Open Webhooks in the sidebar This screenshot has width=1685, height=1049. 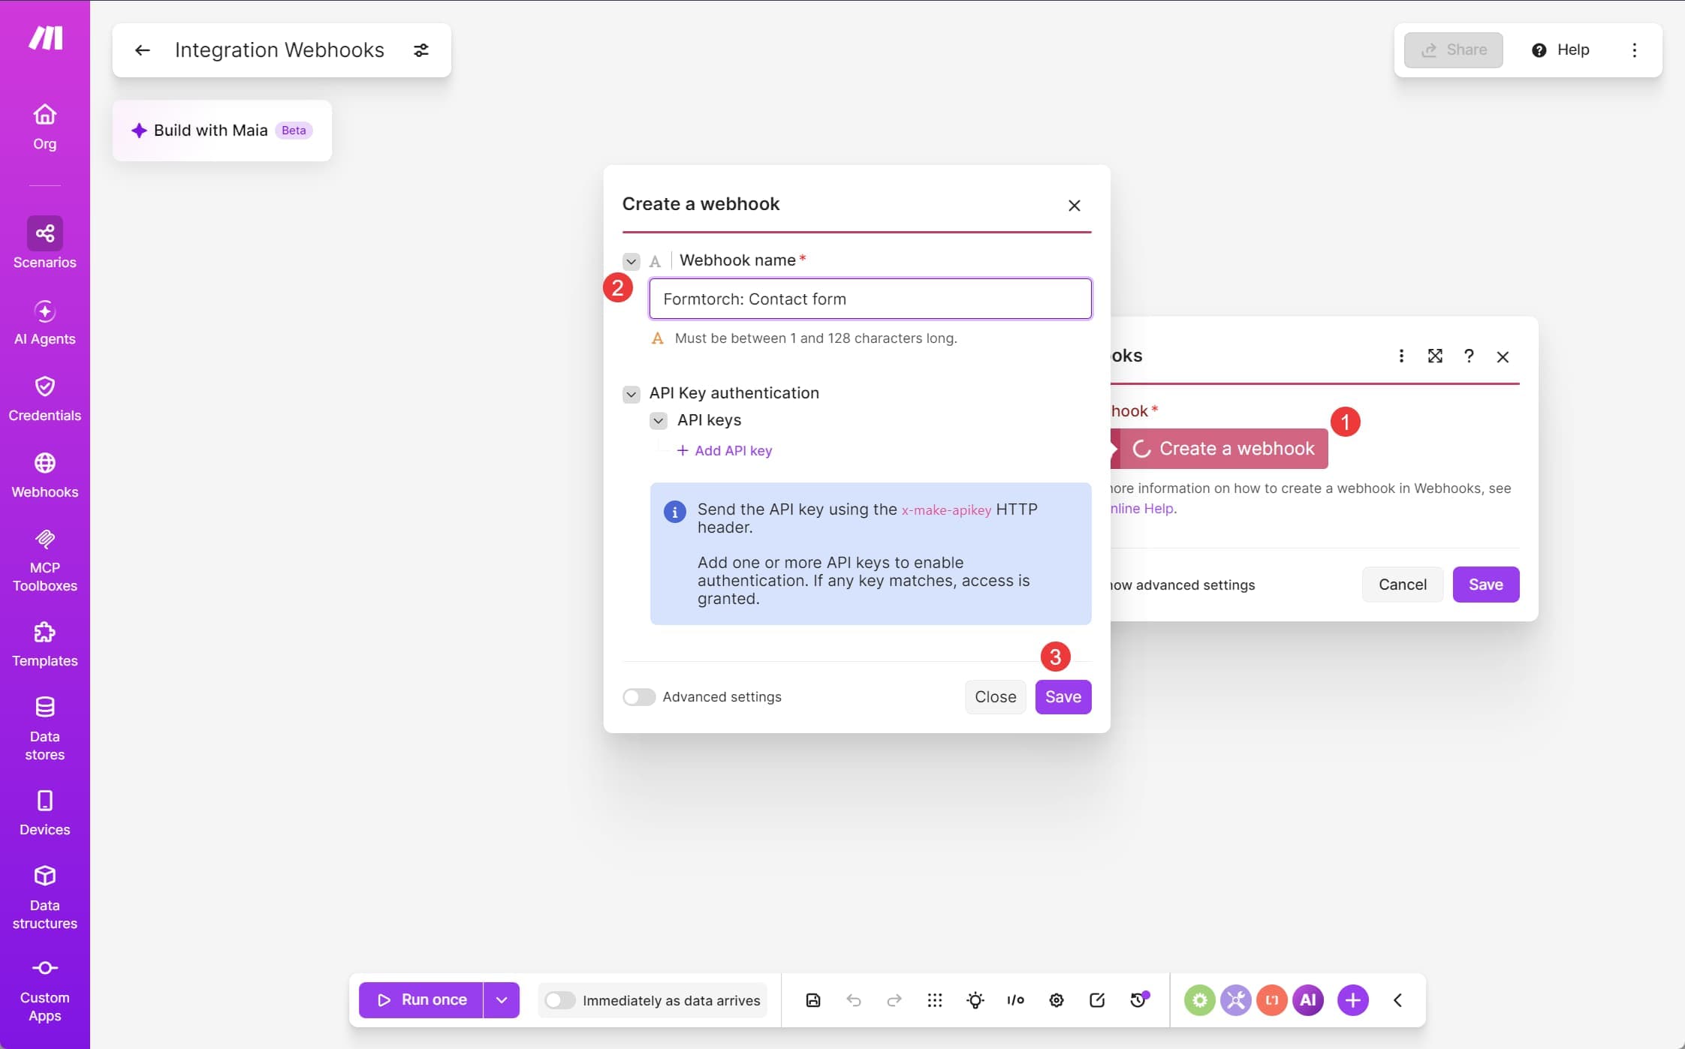click(44, 476)
